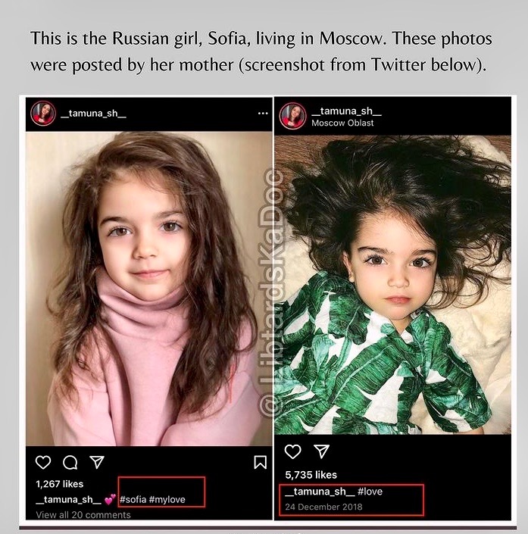Share the right post using paper plane

click(x=322, y=451)
